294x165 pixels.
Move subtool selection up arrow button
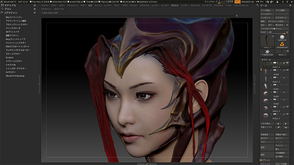pyautogui.click(x=278, y=124)
